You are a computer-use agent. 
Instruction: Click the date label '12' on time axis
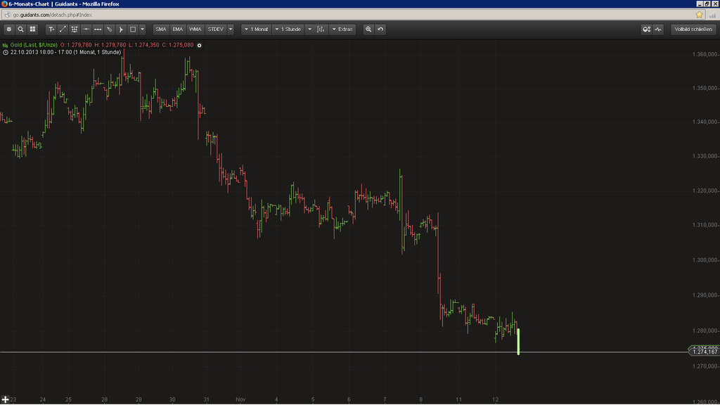tap(495, 399)
